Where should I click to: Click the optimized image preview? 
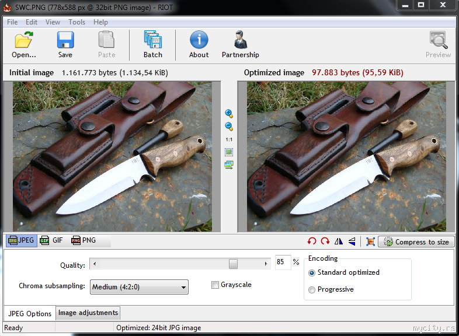(x=346, y=157)
